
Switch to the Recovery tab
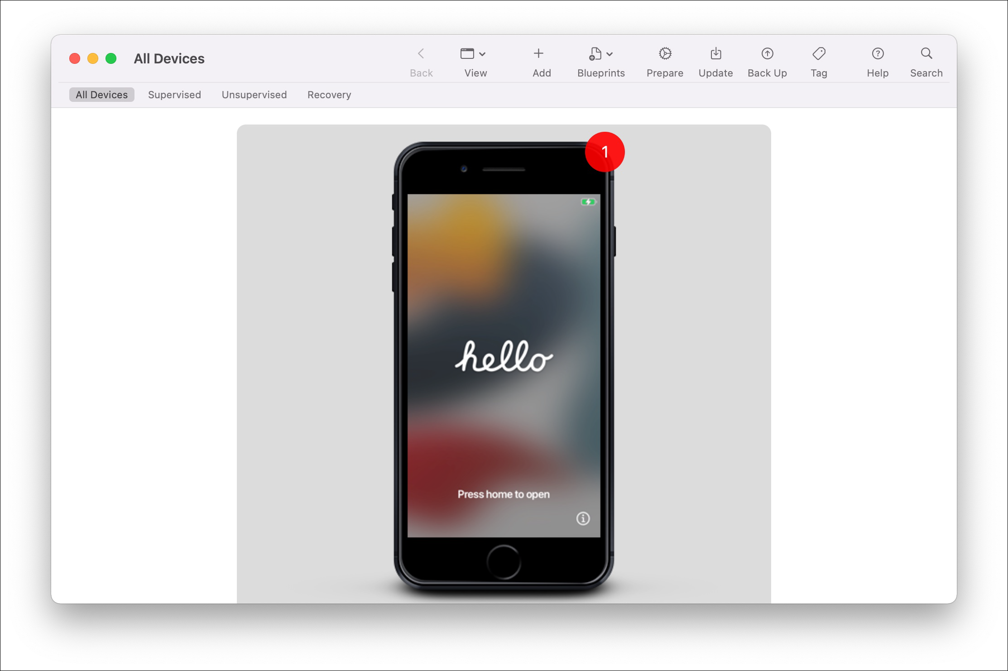coord(329,95)
